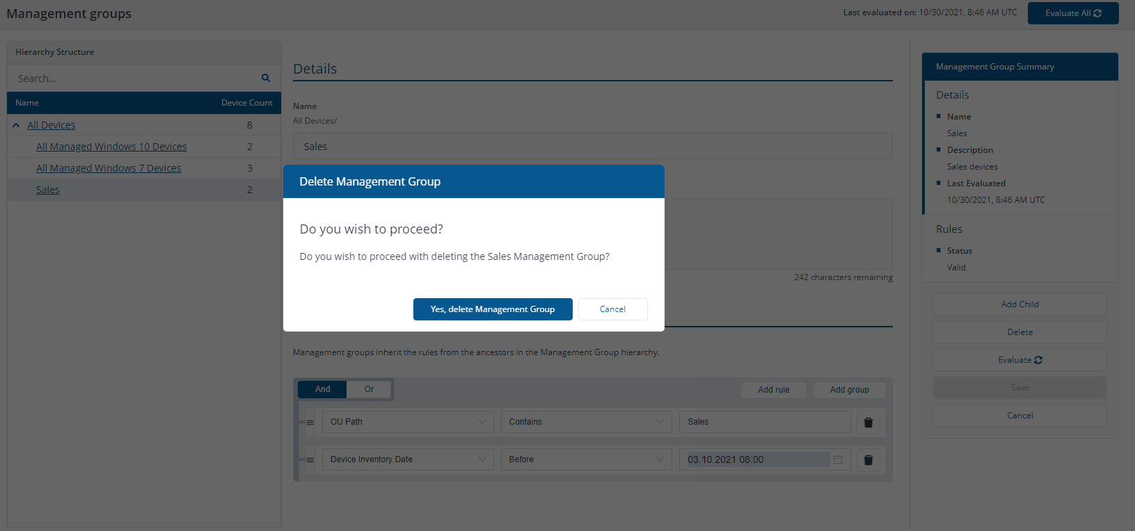The width and height of the screenshot is (1135, 531).
Task: Open the Before operator dropdown
Action: pos(586,459)
